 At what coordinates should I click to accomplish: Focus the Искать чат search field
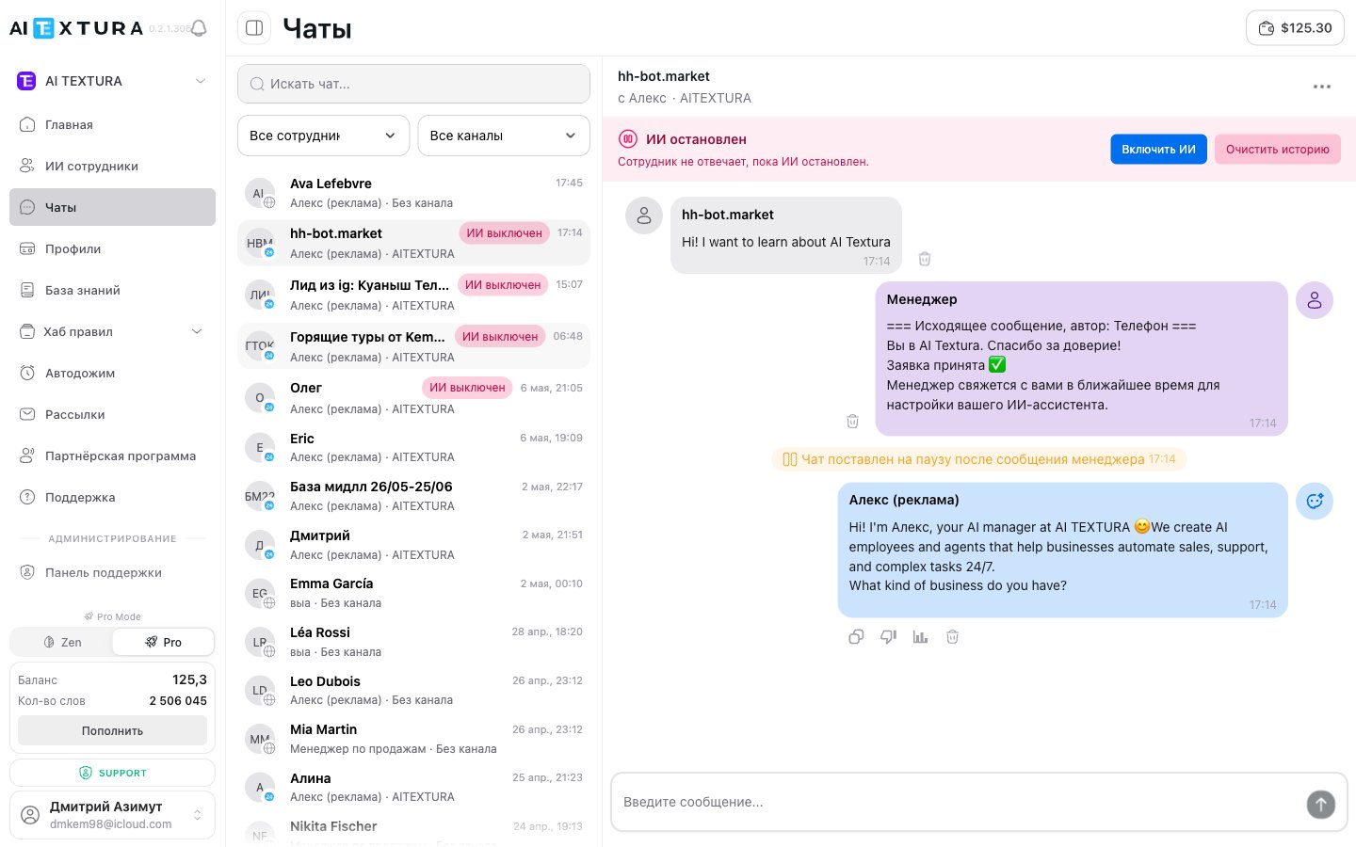pos(413,84)
